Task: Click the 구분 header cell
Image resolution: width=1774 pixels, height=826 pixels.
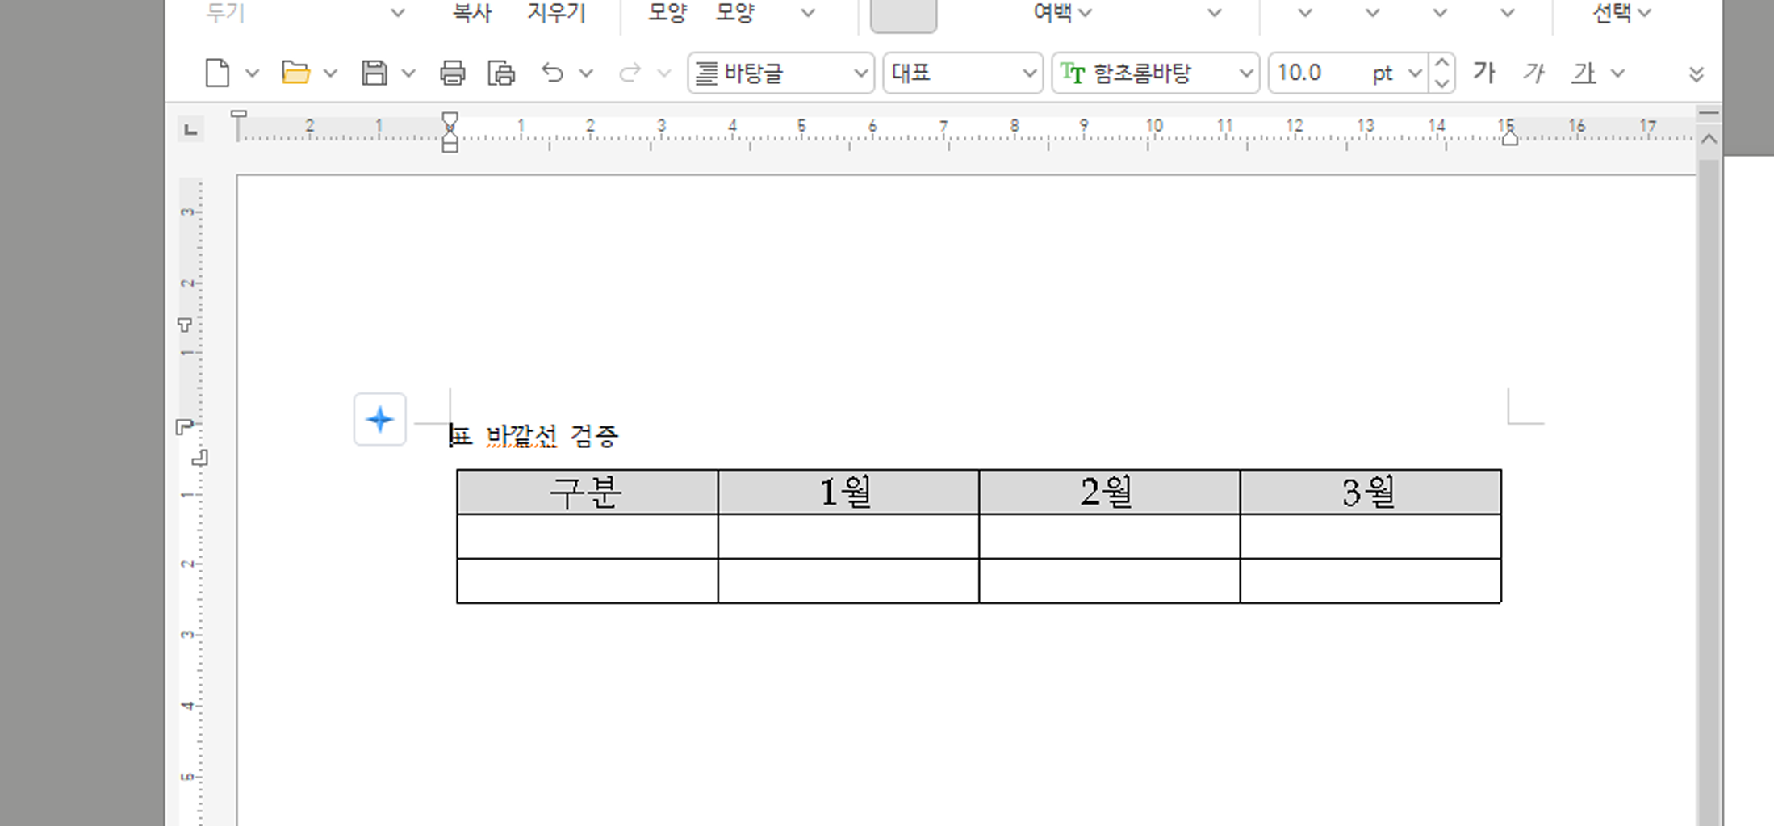Action: click(x=587, y=492)
